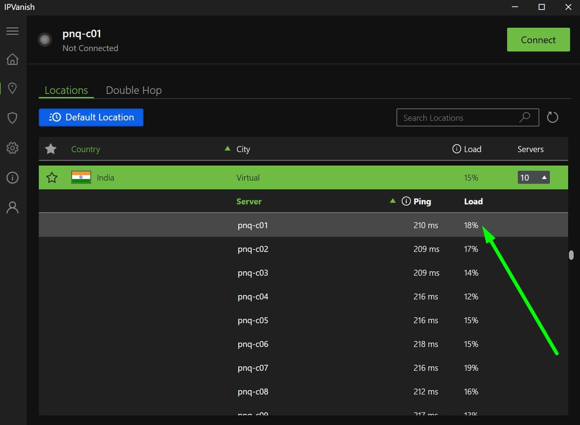Switch to the Double Hop tab
The width and height of the screenshot is (580, 425).
134,90
